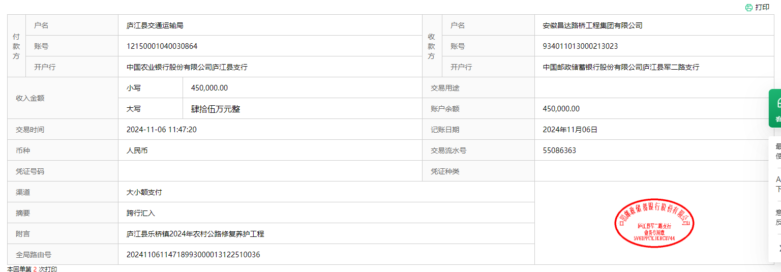
Task: Click payer bank 中国农业银行股份有限公司庐江县支行
Action: pos(187,67)
